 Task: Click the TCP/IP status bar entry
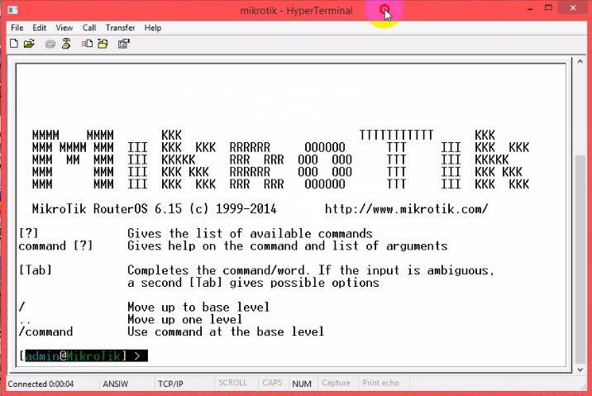(x=170, y=384)
